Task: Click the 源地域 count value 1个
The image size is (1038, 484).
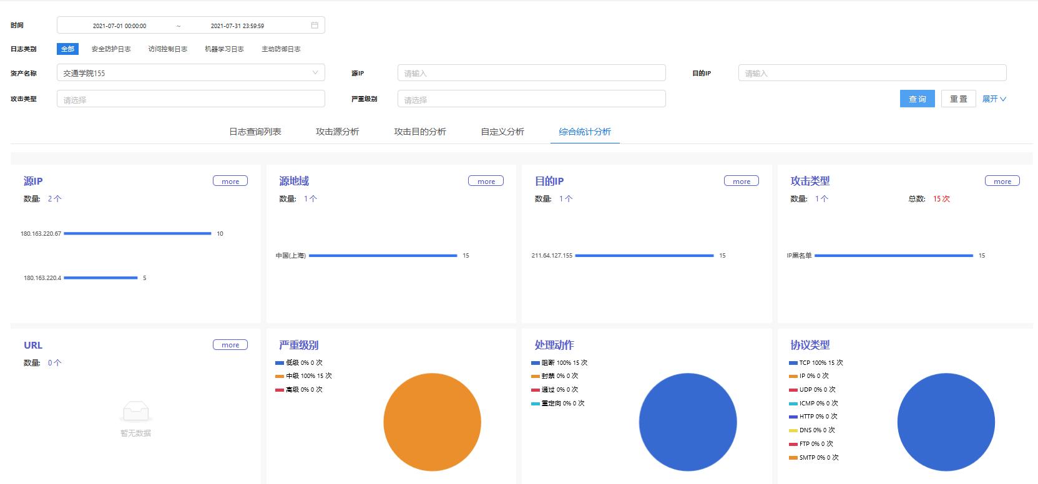Action: pos(311,199)
